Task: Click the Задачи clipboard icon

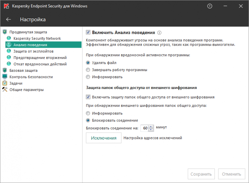Action: coord(5,83)
